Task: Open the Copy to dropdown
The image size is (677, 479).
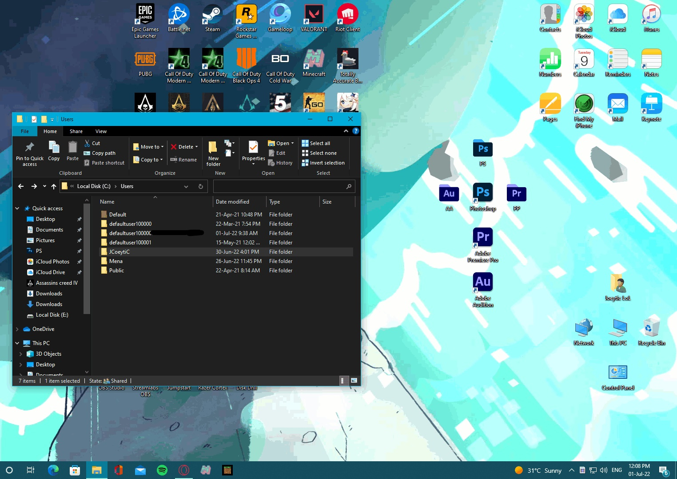Action: coord(148,160)
